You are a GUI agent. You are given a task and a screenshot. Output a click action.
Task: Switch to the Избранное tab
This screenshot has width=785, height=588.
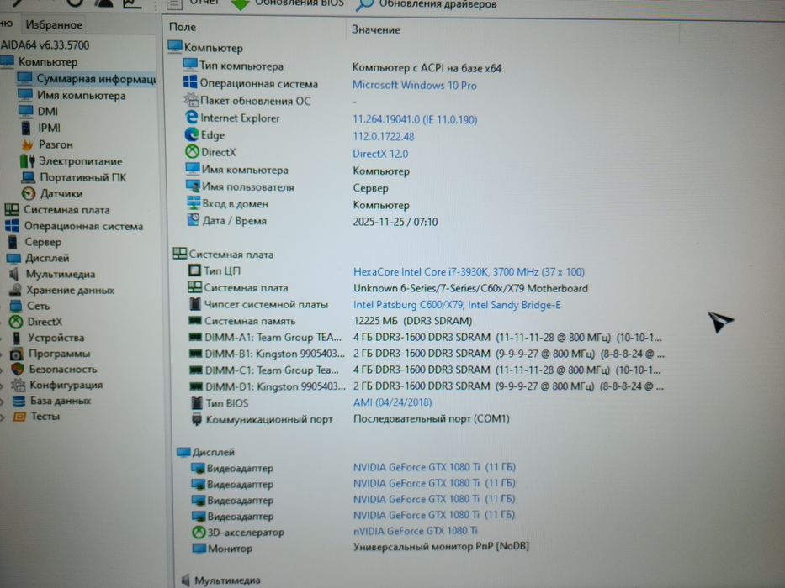point(54,24)
